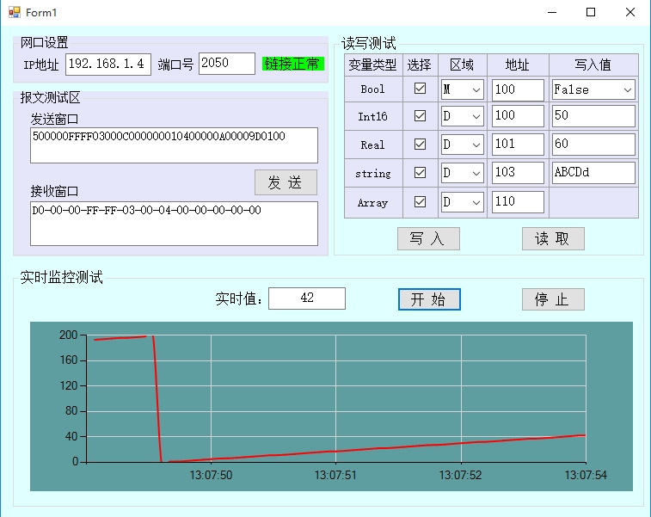
Task: Click the 发送 send button
Action: tap(286, 182)
